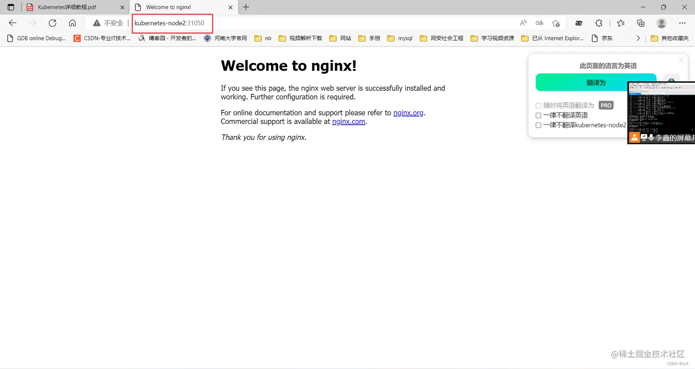This screenshot has width=695, height=369.
Task: Click the PRO badge in translation popup
Action: (x=606, y=105)
